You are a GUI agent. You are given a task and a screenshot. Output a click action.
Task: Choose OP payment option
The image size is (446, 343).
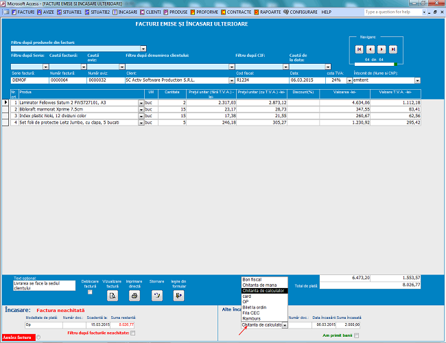click(x=265, y=302)
